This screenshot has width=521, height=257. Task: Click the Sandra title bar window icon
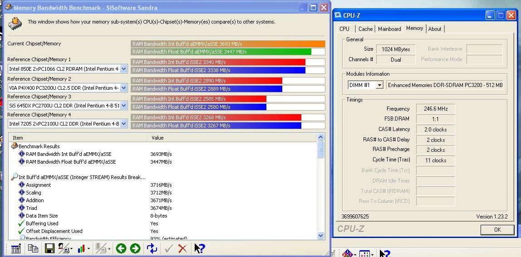click(8, 7)
